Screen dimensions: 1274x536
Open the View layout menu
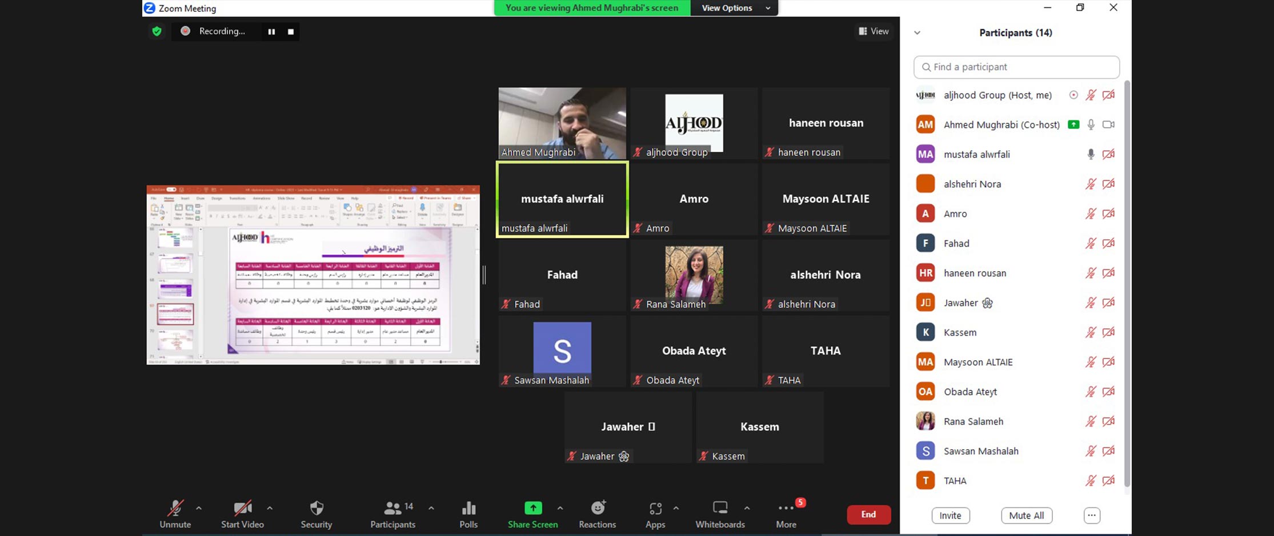[874, 31]
